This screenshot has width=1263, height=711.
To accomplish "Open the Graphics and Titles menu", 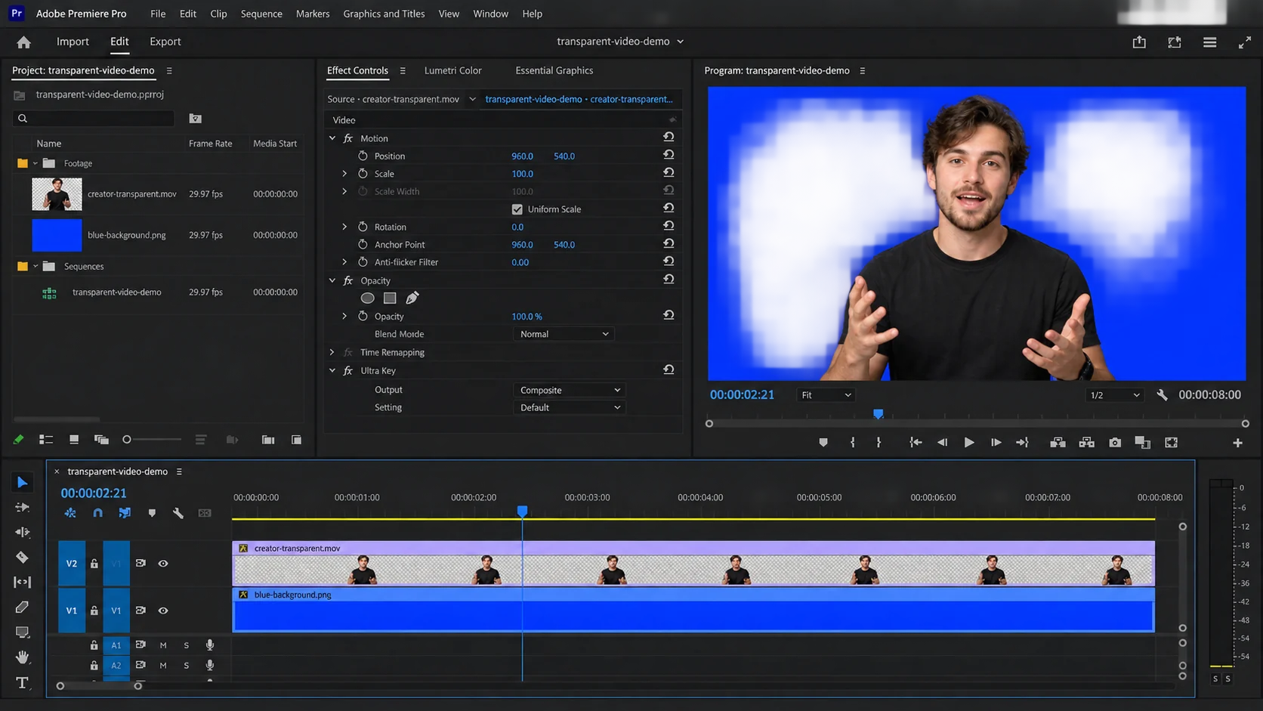I will click(x=384, y=14).
